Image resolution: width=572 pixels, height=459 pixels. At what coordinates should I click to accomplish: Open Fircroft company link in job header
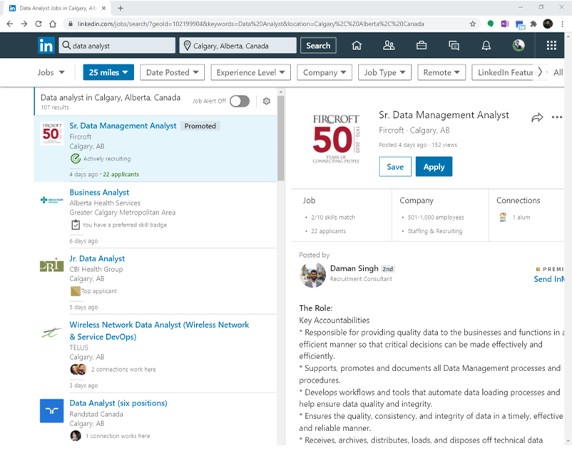(392, 131)
